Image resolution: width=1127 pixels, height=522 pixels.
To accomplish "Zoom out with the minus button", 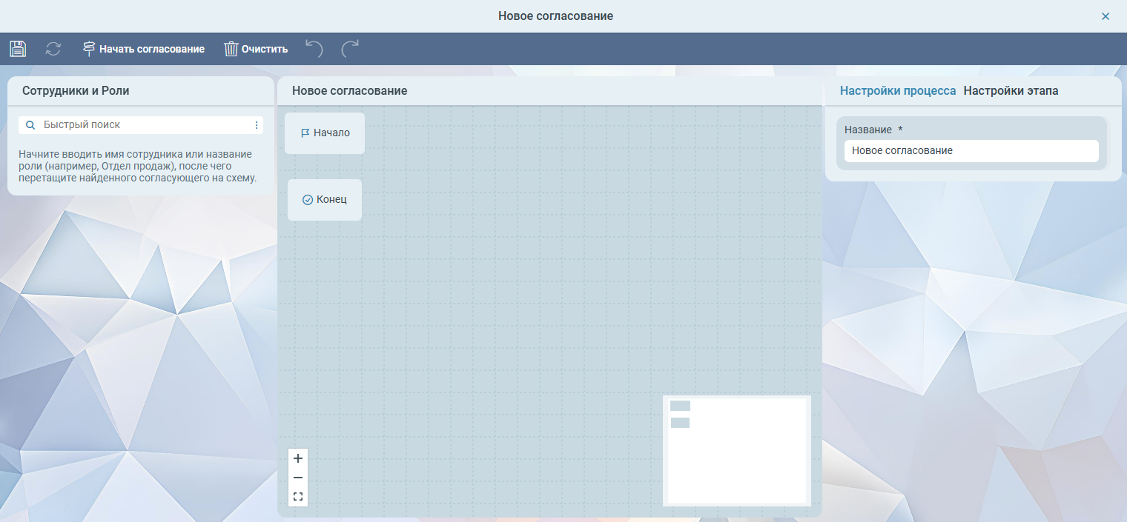I will tap(298, 478).
